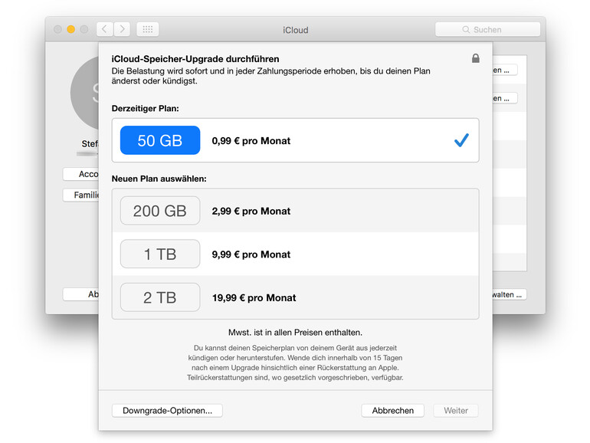
Task: Click the yellow minimize window button
Action: tap(70, 29)
